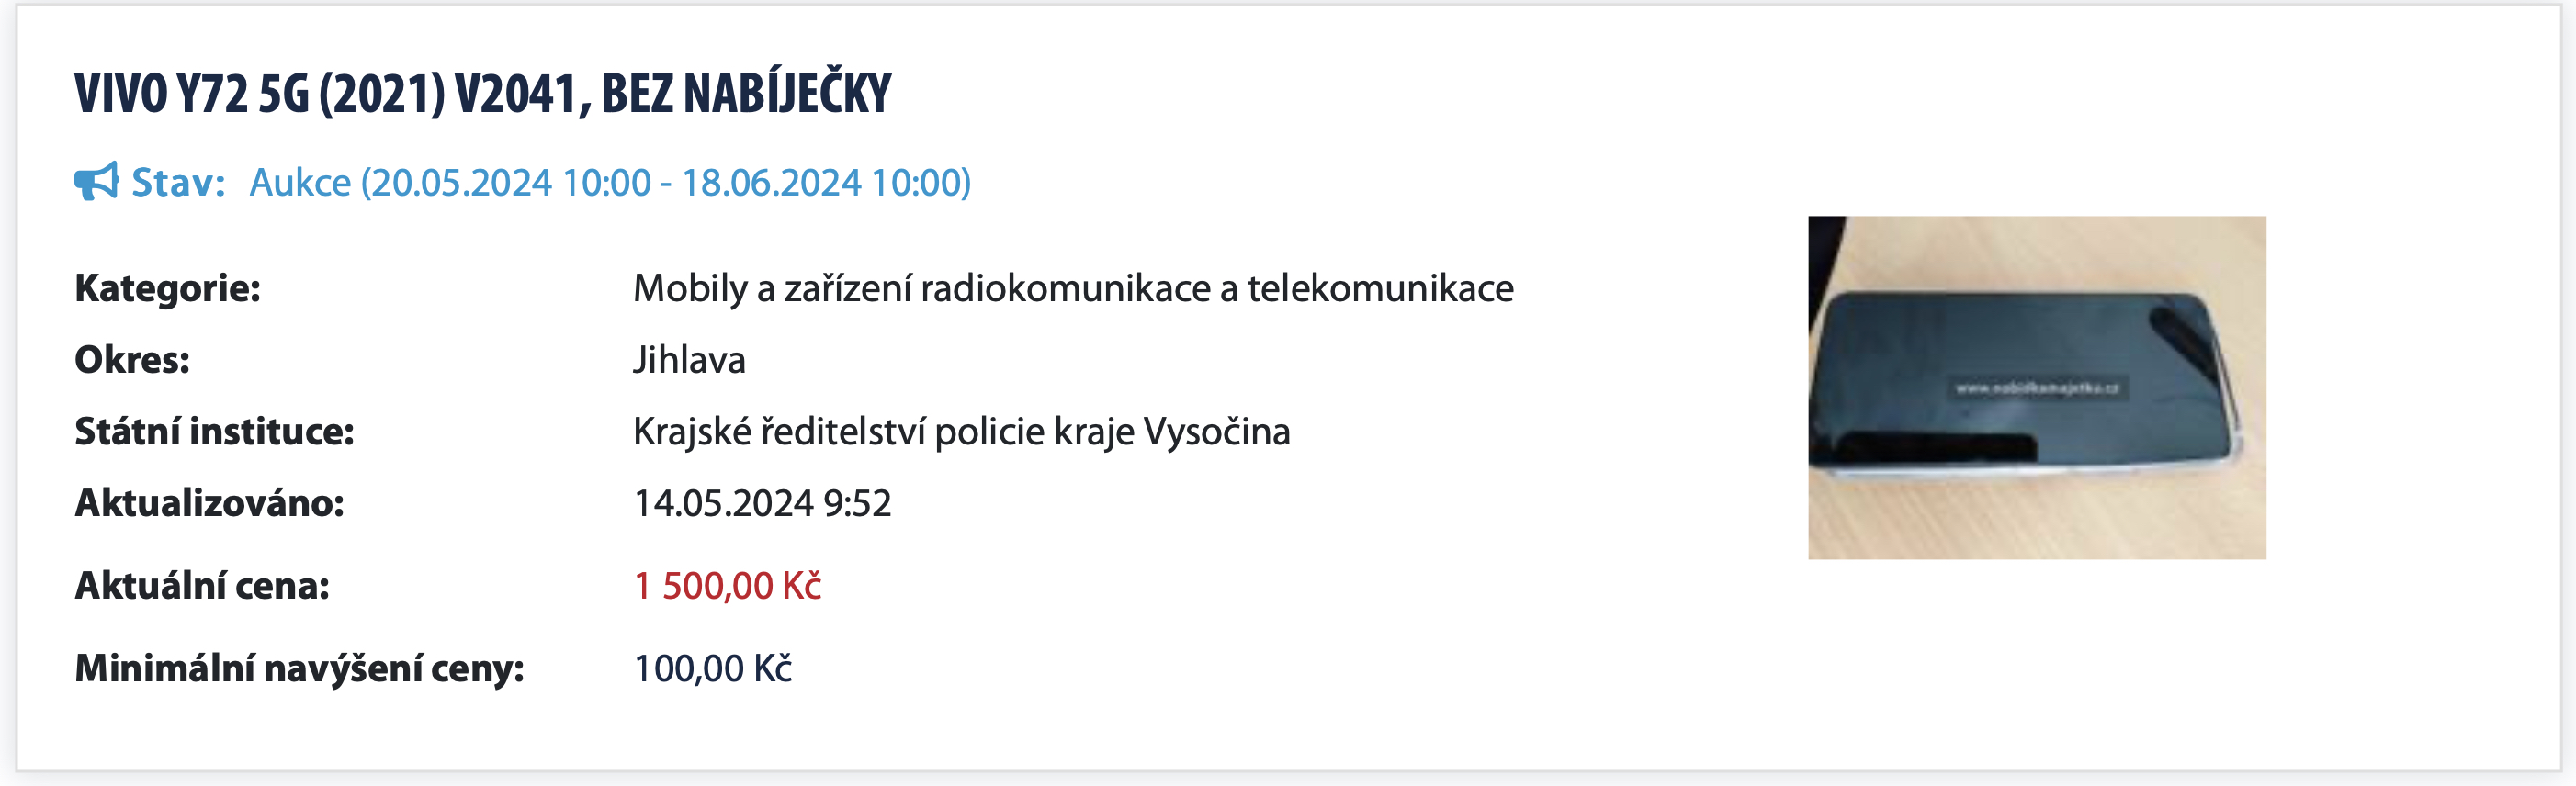Image resolution: width=2576 pixels, height=786 pixels.
Task: Click the Kategorie label
Action: pos(167,288)
